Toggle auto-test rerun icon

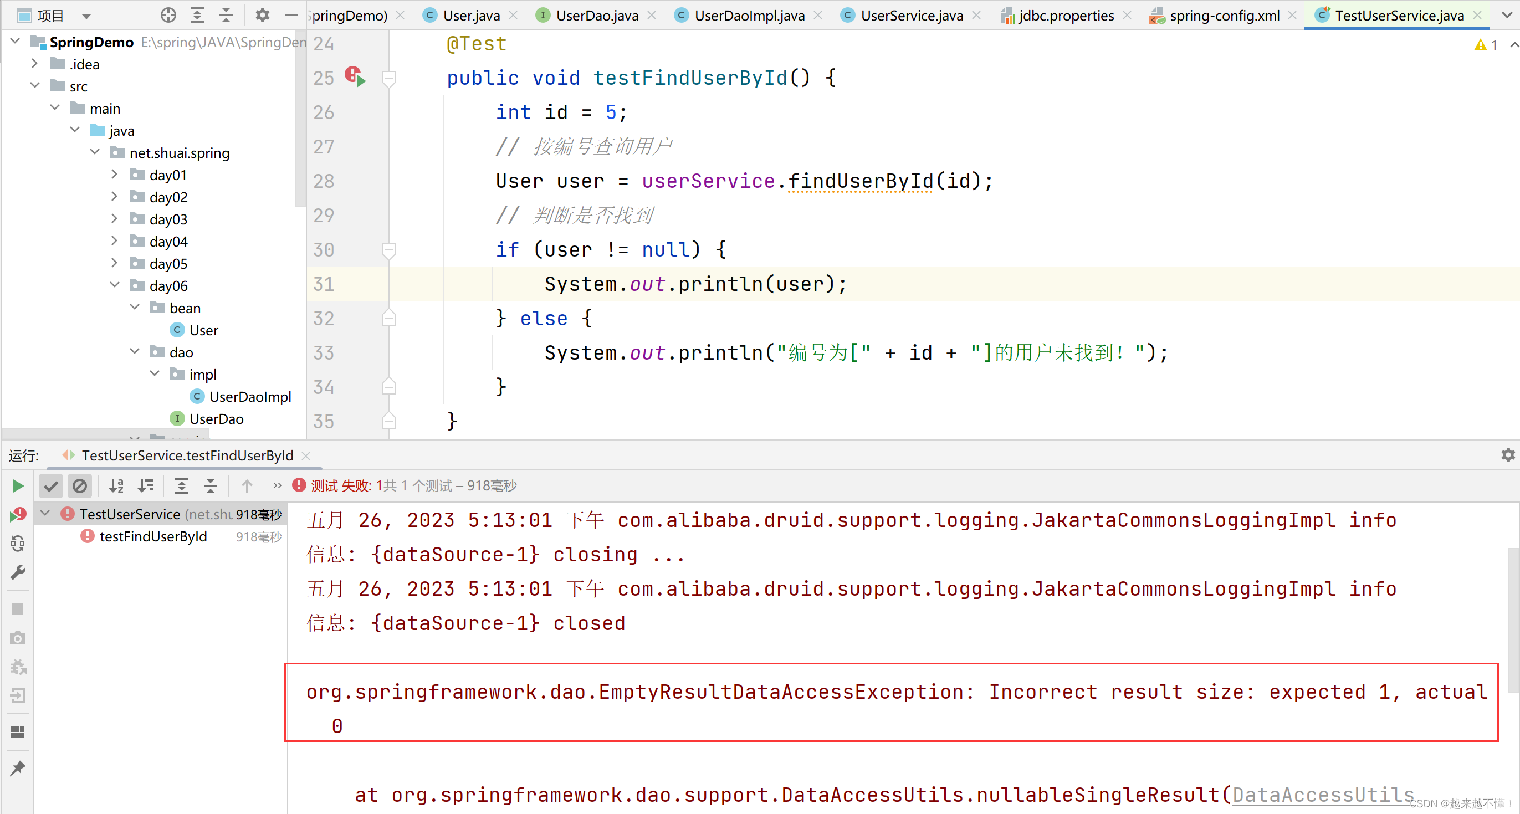[x=18, y=544]
